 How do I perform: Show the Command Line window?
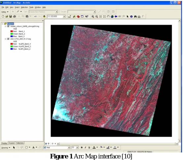tap(82, 16)
